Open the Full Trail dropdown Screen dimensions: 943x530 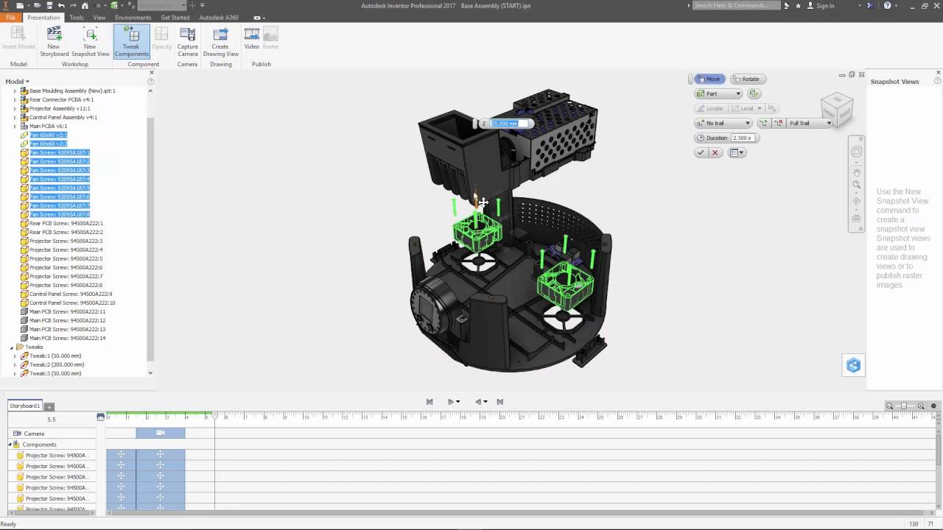click(x=810, y=123)
